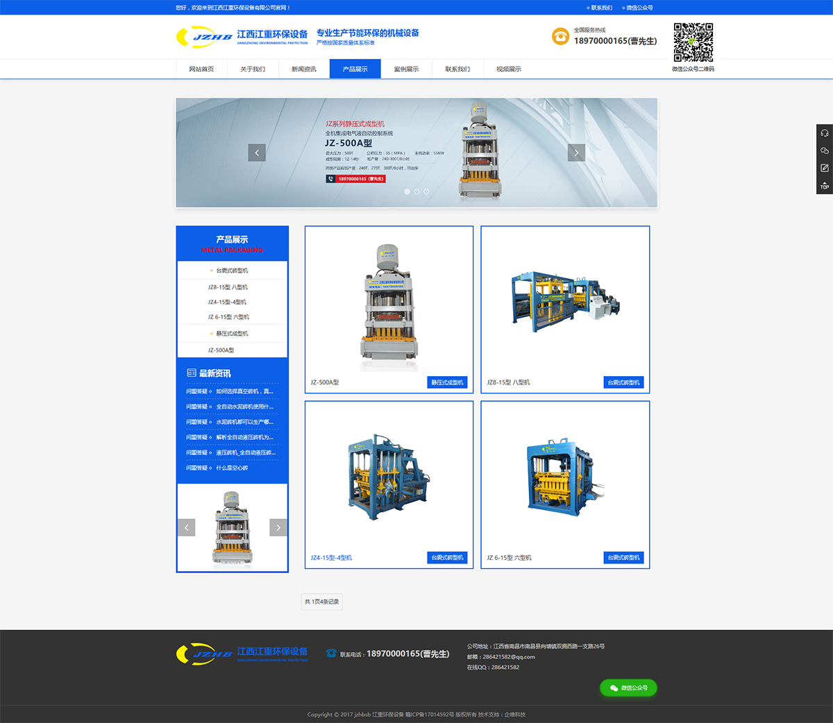Click the TOP back-to-top icon

824,185
